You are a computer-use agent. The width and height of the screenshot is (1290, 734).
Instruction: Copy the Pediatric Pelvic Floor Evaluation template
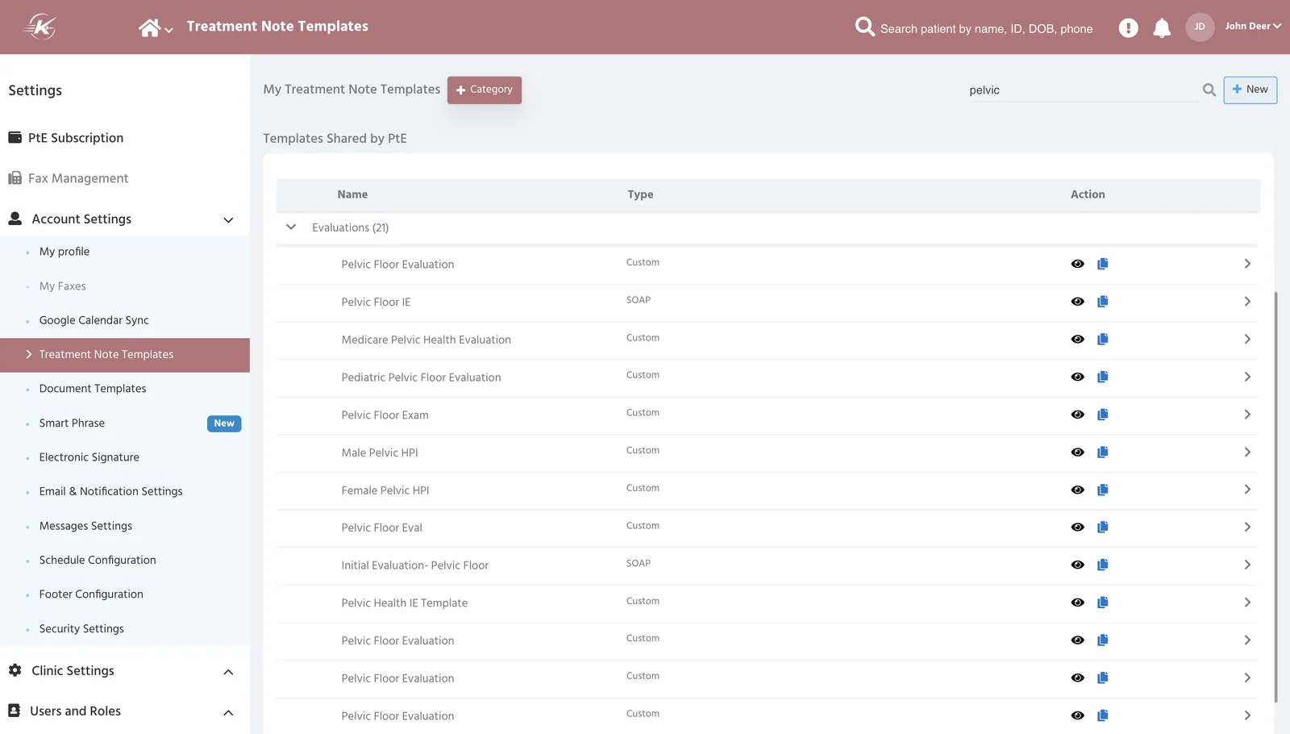pos(1103,377)
